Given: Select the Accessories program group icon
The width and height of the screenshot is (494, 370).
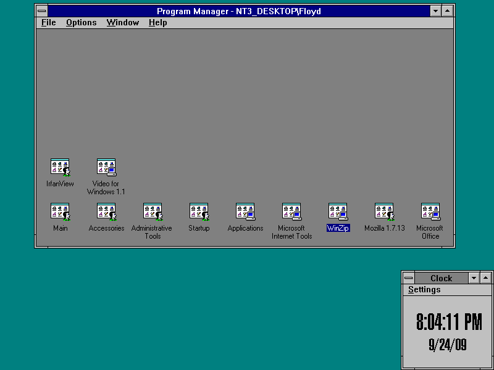Looking at the screenshot, I should [106, 212].
